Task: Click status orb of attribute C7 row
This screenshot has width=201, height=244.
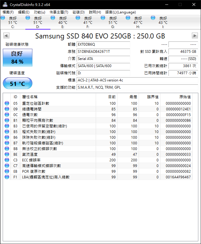Action: [7, 166]
